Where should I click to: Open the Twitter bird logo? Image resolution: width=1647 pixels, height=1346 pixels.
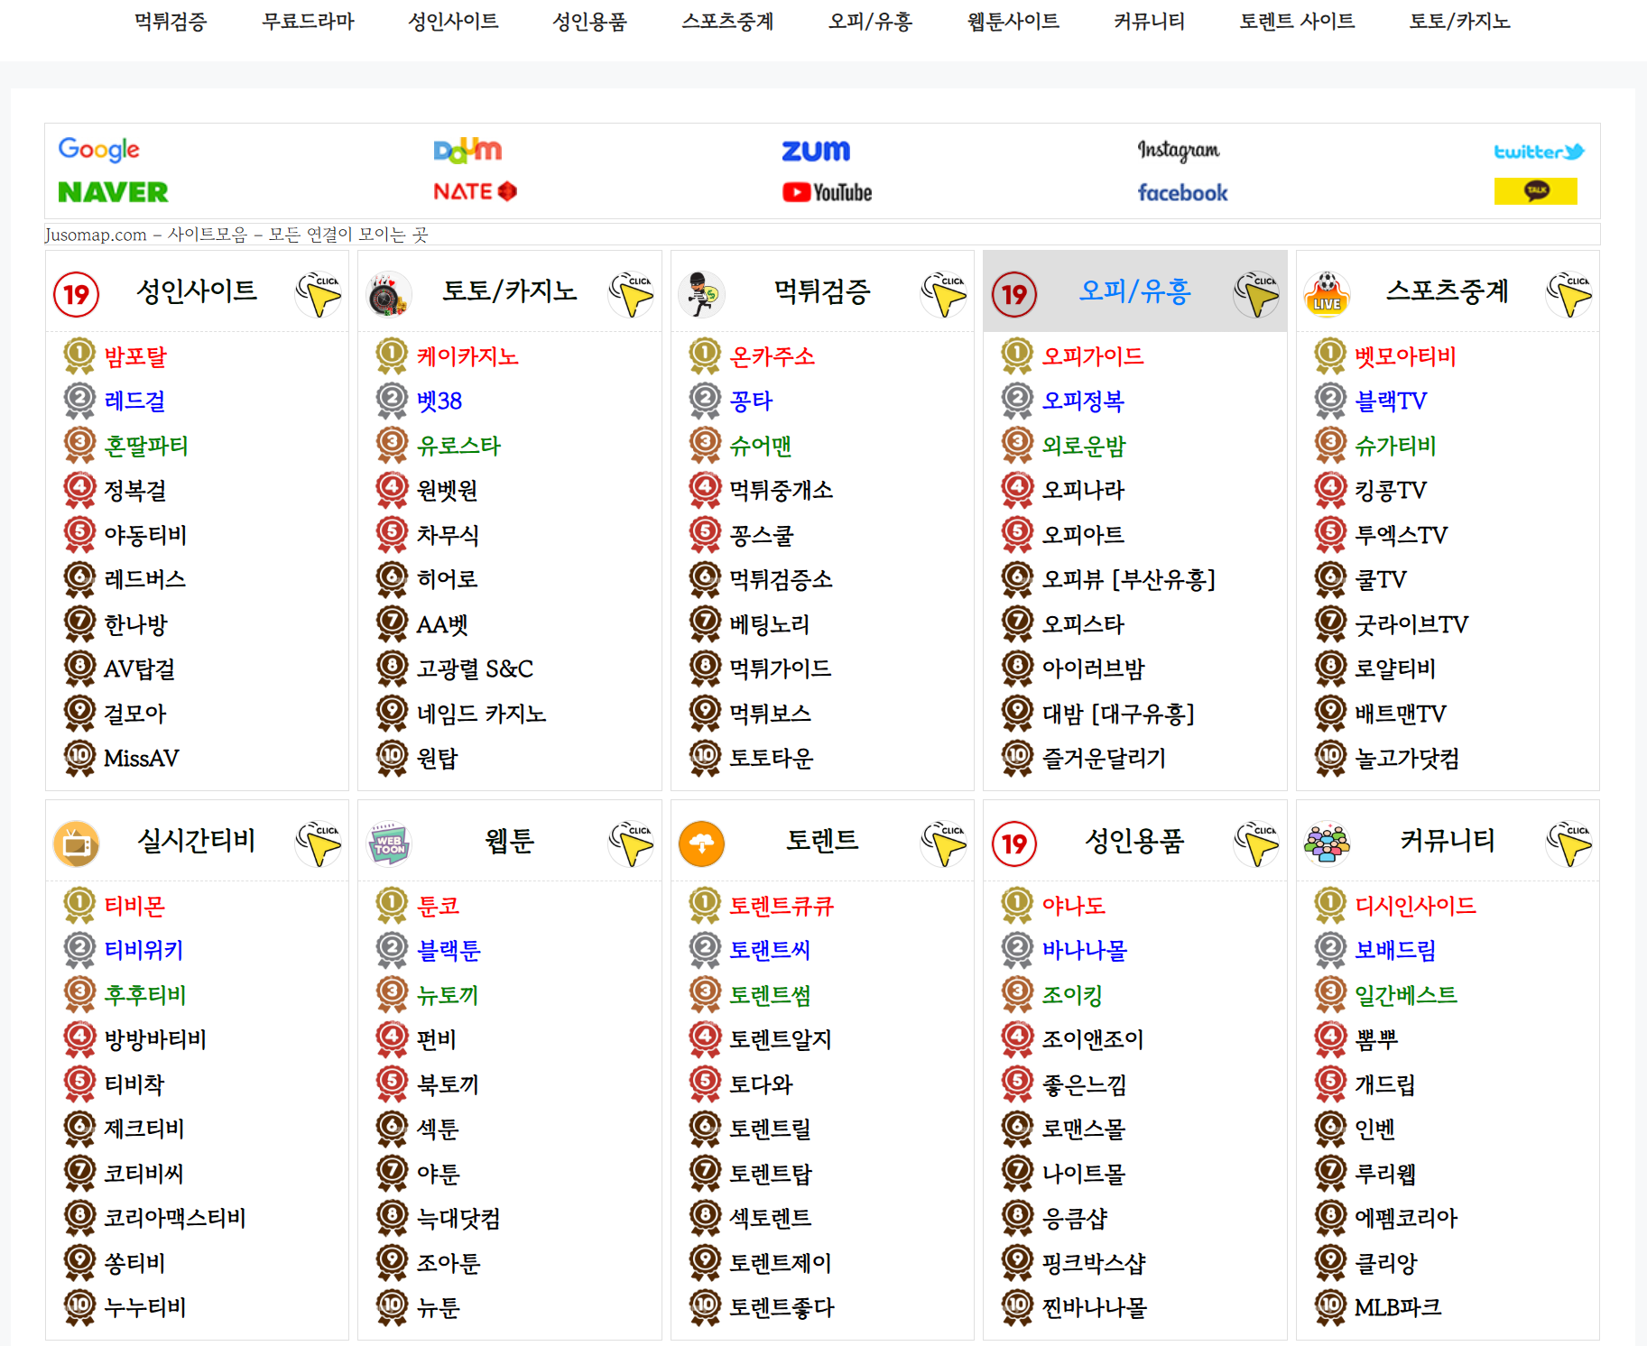tap(1539, 152)
